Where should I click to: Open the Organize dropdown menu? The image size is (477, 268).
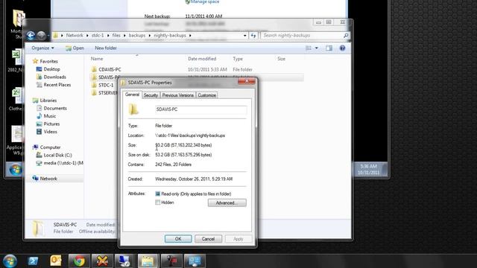tap(42, 48)
